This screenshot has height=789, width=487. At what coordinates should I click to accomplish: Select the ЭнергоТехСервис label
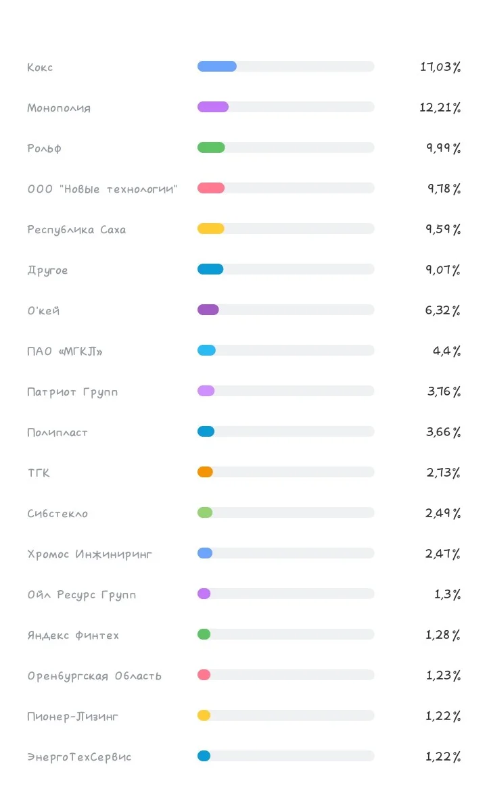[x=79, y=757]
